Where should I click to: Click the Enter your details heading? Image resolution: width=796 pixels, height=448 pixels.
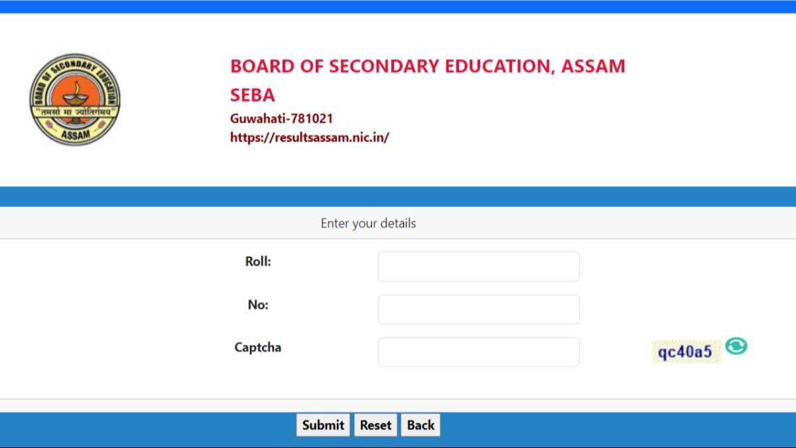tap(368, 223)
